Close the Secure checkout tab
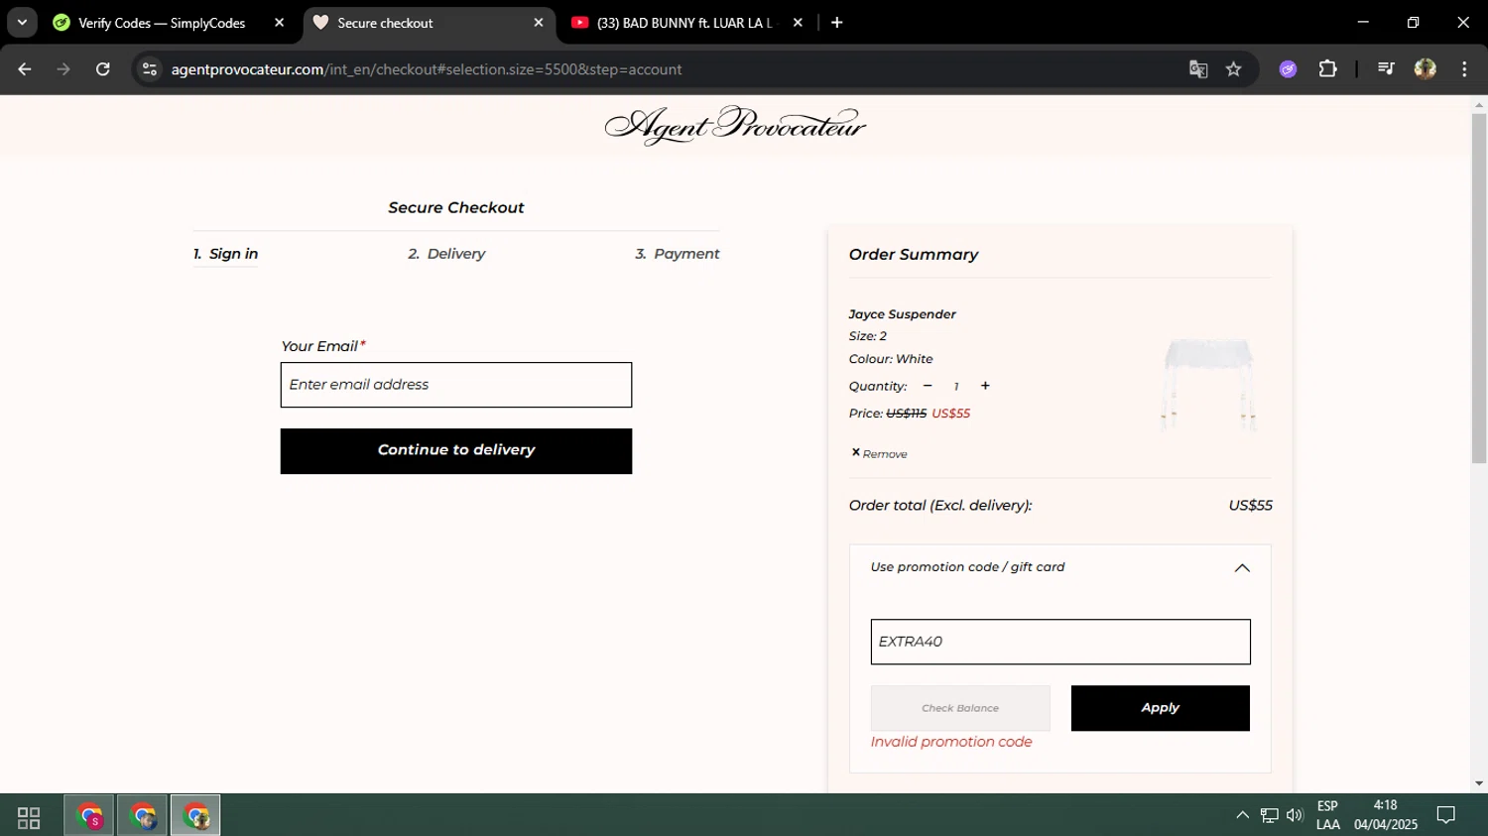The image size is (1488, 836). (539, 23)
